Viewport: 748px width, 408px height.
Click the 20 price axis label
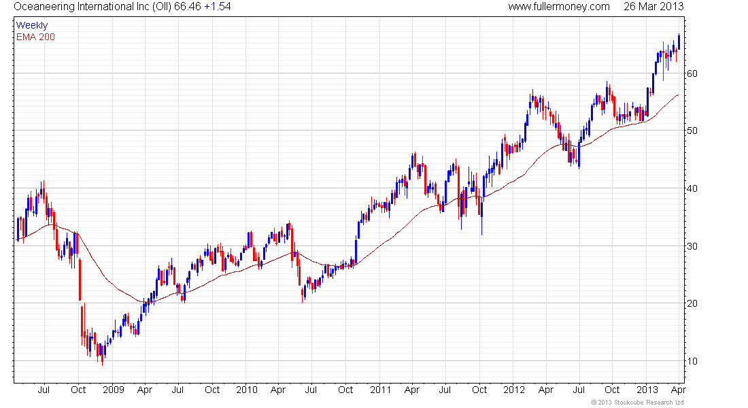click(x=692, y=303)
